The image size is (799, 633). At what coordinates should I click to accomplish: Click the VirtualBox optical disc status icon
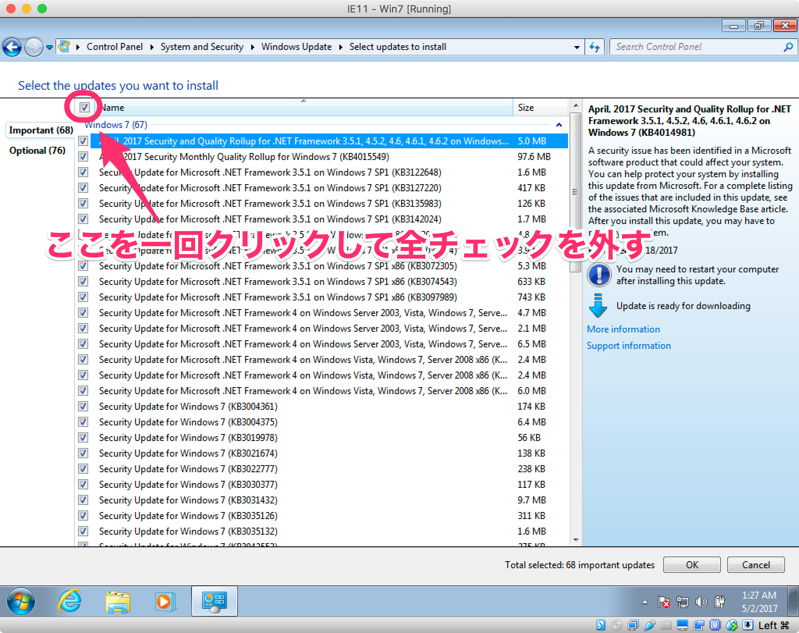[x=617, y=625]
